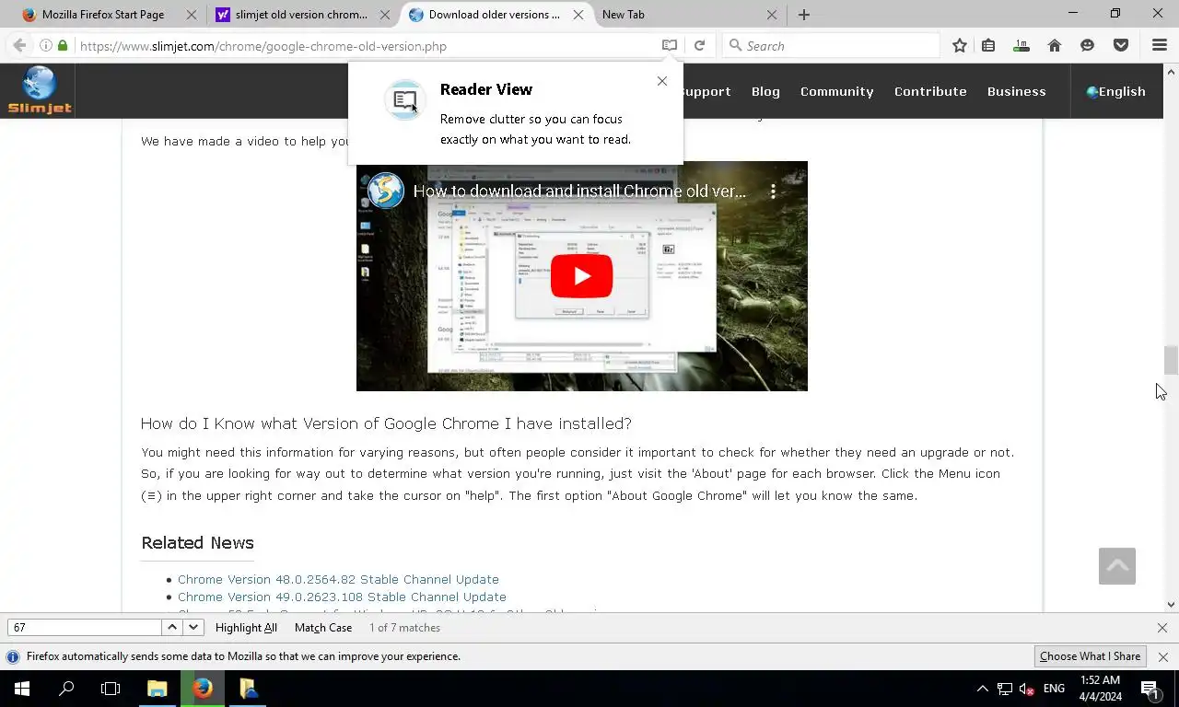Open the Contribute menu item
The width and height of the screenshot is (1179, 707).
pyautogui.click(x=930, y=91)
